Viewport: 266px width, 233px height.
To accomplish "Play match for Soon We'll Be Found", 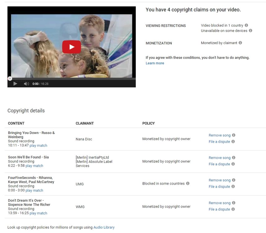I will coord(34,166).
